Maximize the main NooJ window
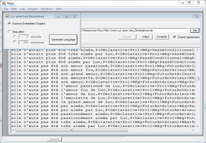This screenshot has height=143, width=206. coord(189,2)
